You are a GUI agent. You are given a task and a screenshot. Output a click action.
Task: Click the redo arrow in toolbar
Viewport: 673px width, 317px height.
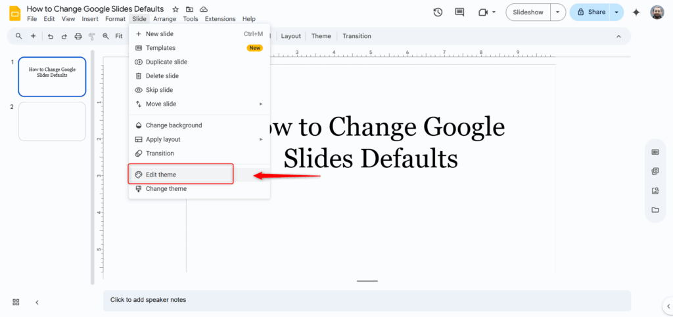(x=64, y=36)
